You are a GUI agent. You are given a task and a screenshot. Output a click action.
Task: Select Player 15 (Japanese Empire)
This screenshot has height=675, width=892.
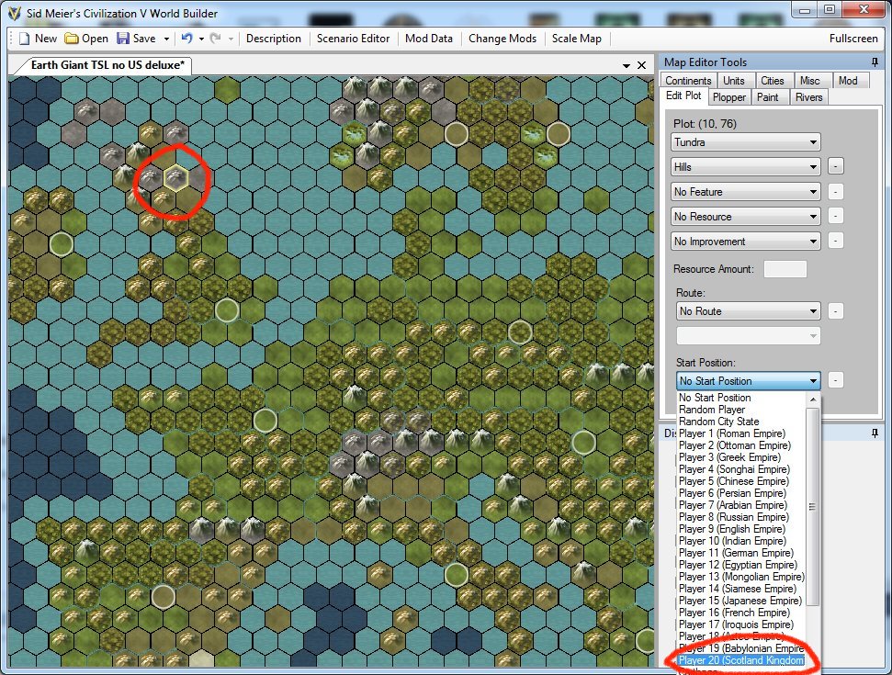[x=740, y=601]
